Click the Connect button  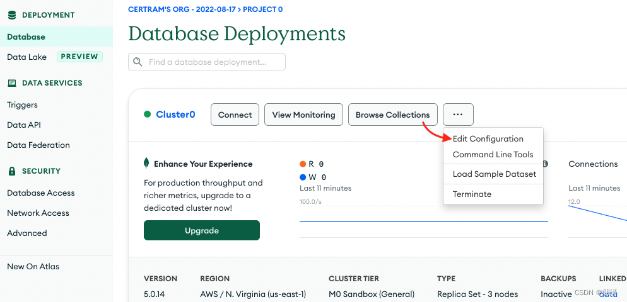(235, 115)
